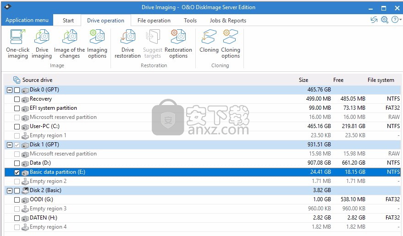Open Restoration options
The image size is (403, 236).
(178, 43)
